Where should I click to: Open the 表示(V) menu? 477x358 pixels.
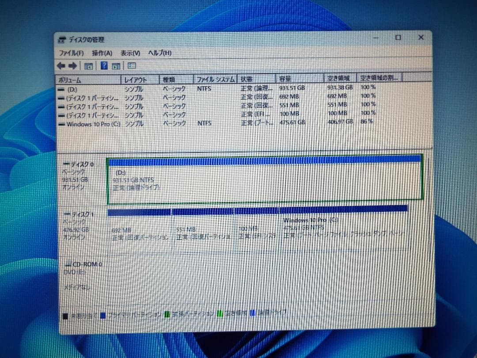[130, 53]
